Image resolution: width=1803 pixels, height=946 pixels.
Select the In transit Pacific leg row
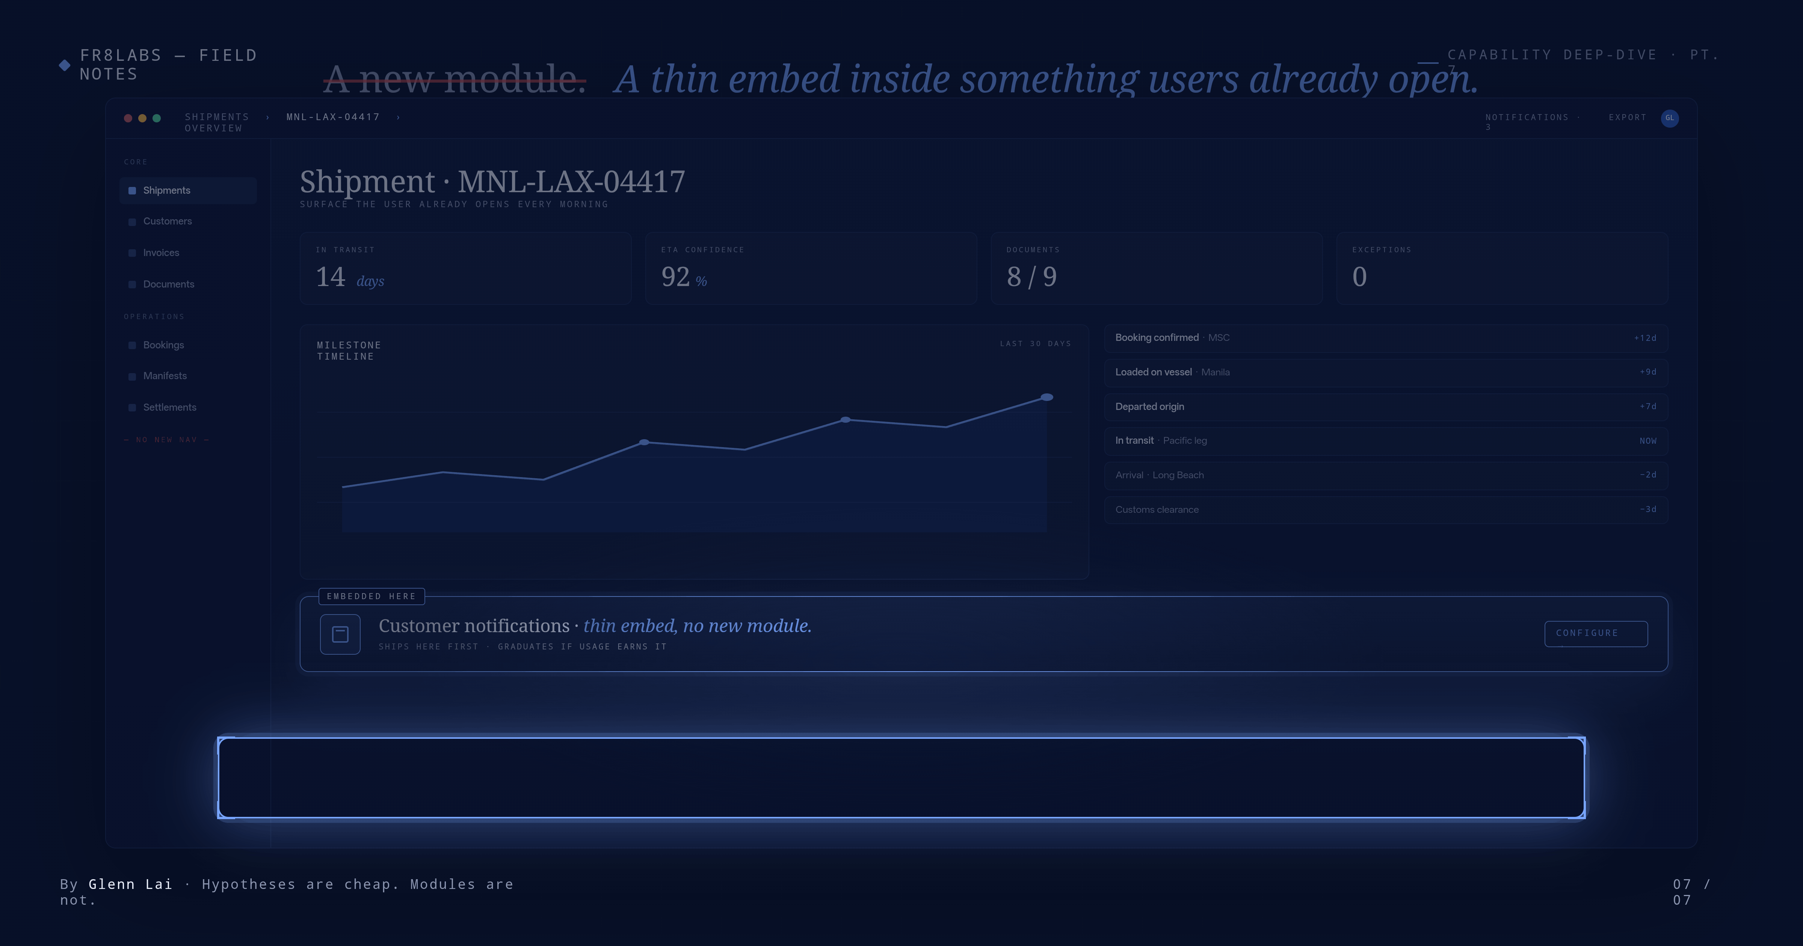tap(1386, 441)
